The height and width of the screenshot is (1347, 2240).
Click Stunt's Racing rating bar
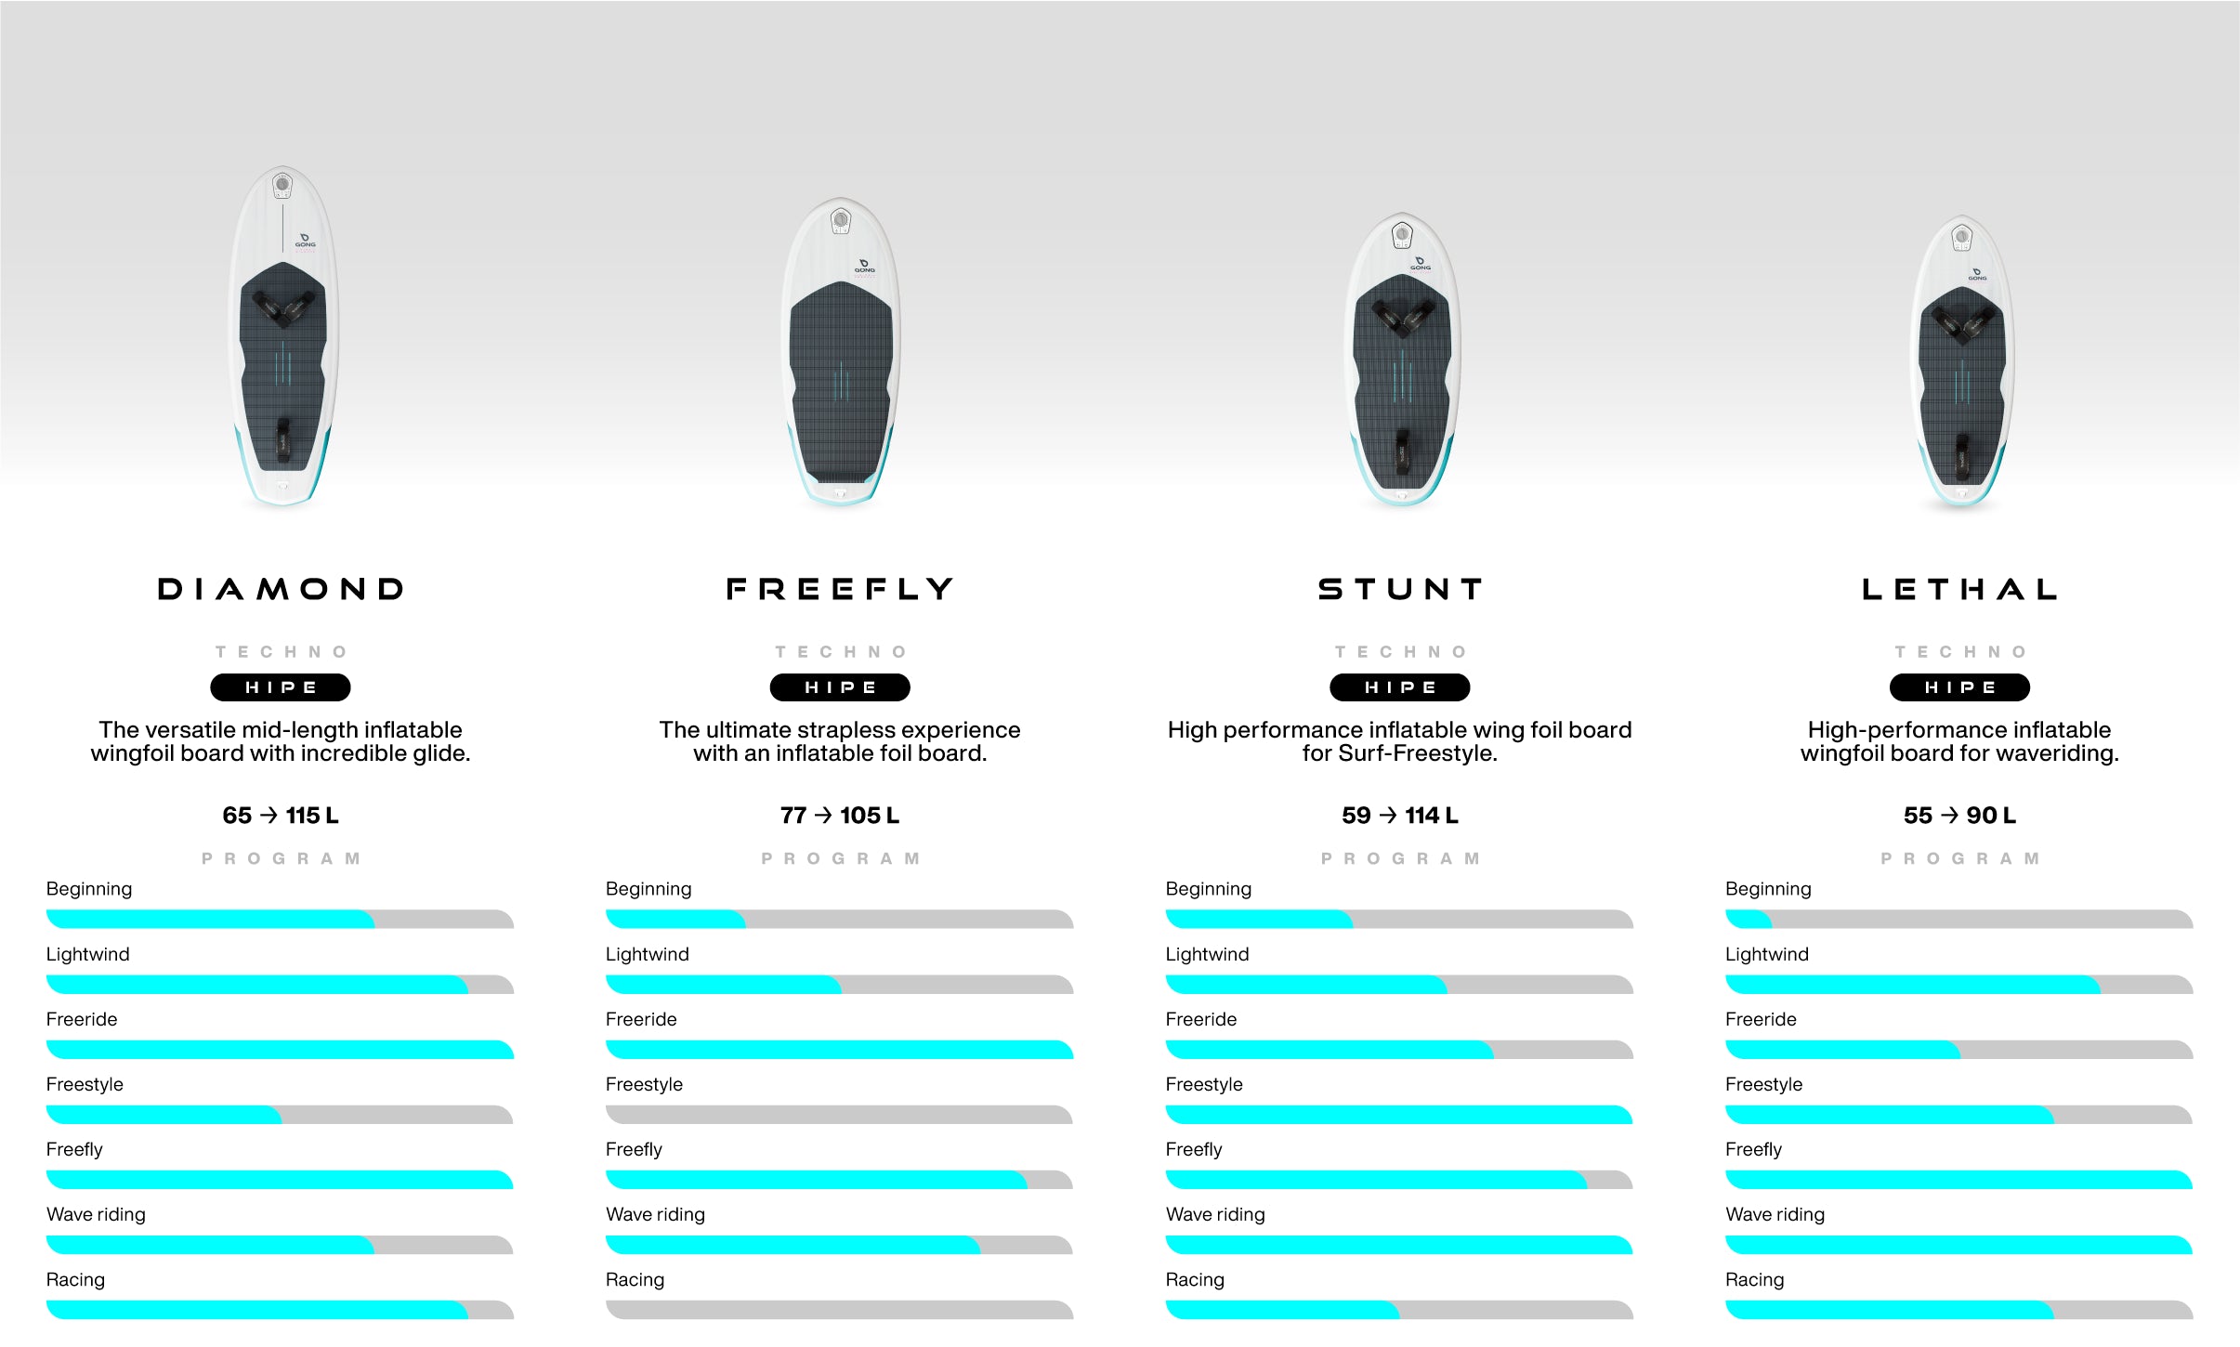[x=1399, y=1310]
